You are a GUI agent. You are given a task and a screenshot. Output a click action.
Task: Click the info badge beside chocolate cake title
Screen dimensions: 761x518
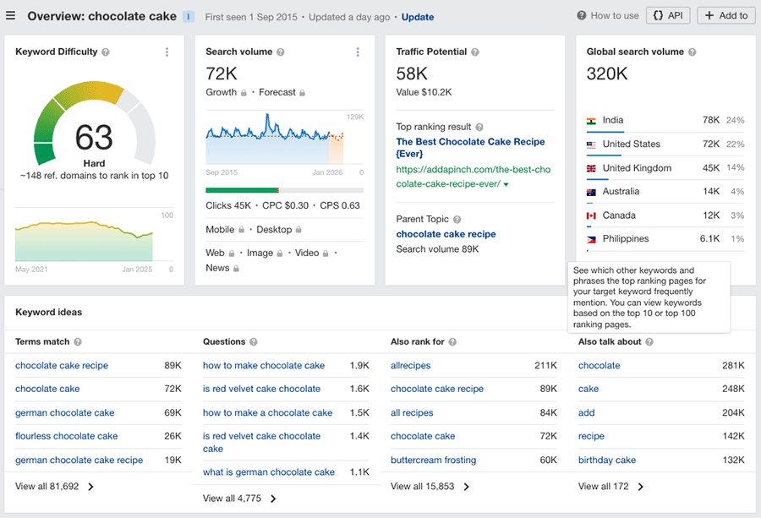click(x=189, y=17)
